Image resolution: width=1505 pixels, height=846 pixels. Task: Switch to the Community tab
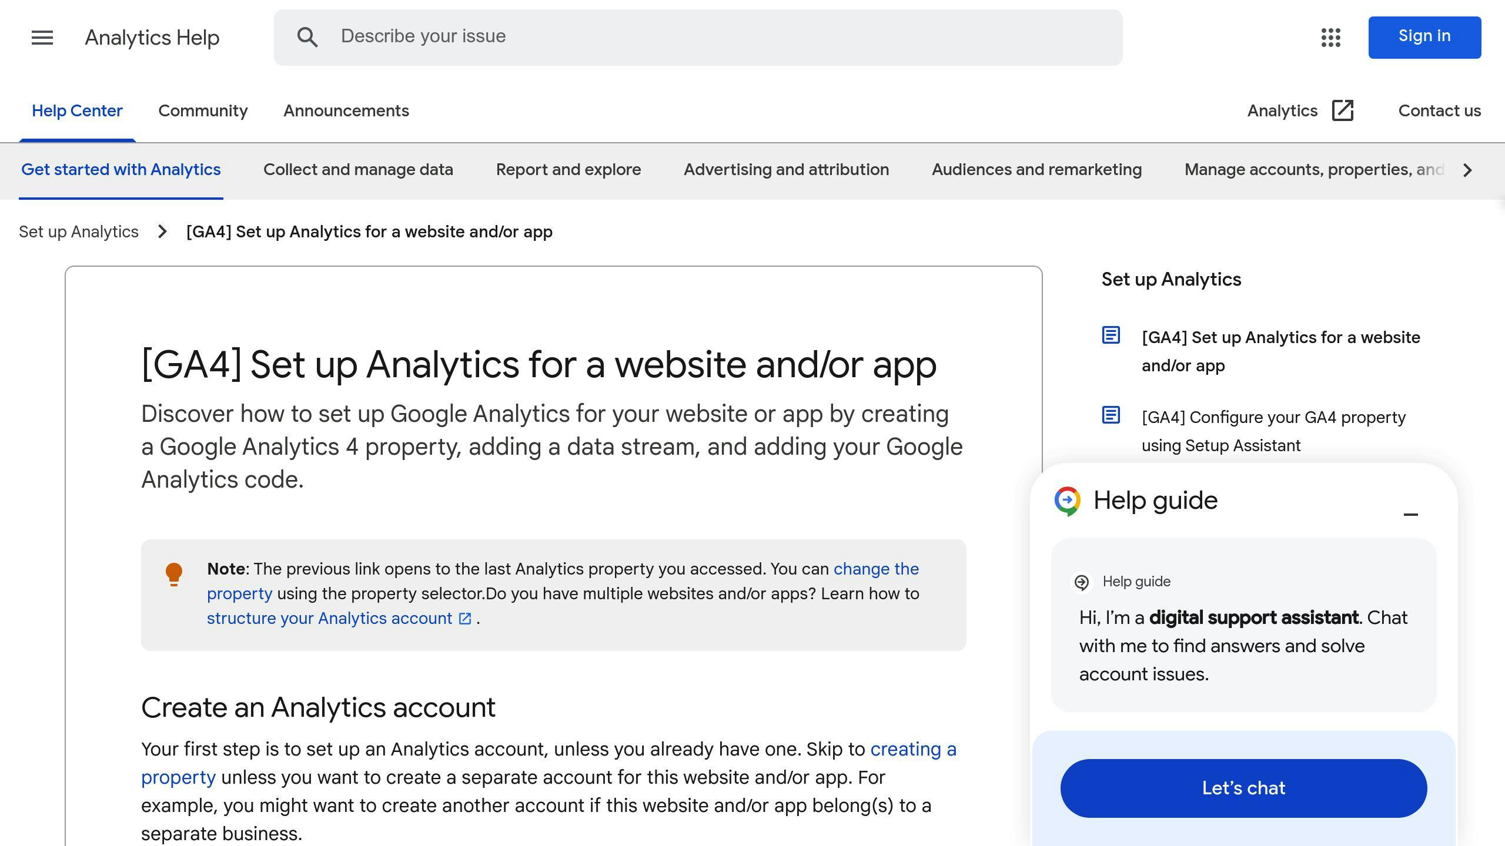point(203,111)
